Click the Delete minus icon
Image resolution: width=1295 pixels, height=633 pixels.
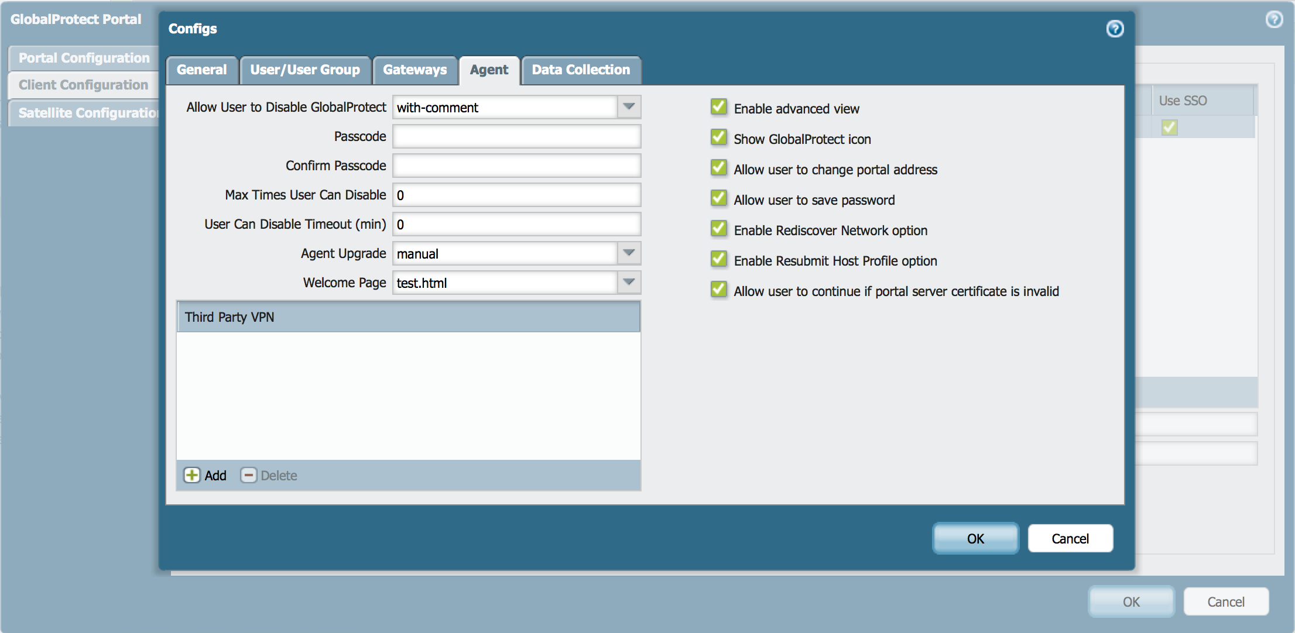pyautogui.click(x=249, y=475)
